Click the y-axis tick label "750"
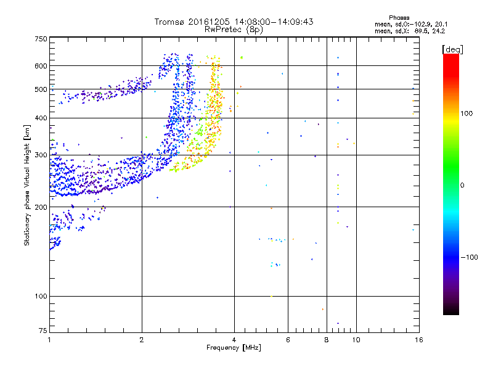The image size is (493, 370). 41,39
